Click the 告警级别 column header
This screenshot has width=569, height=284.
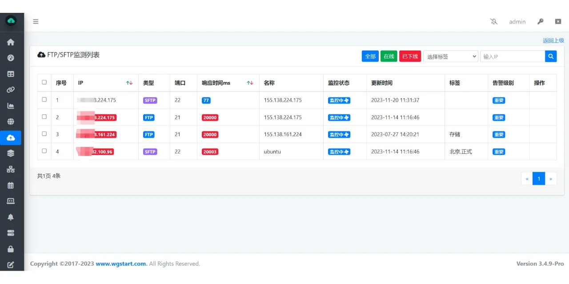(x=503, y=83)
